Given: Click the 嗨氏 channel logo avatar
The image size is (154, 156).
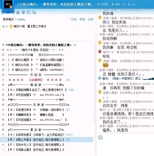Looking at the screenshot, I should pyautogui.click(x=8, y=4).
